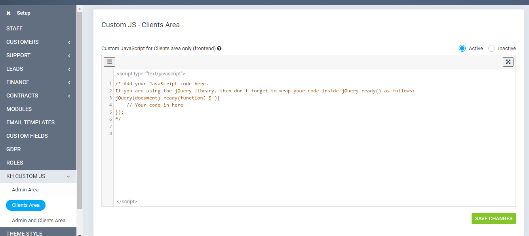Click the help question mark icon
529x236 pixels.
219,49
